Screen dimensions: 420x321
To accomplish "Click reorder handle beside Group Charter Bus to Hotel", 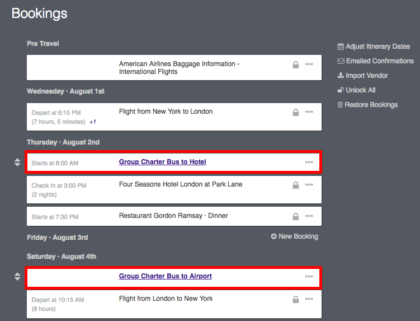I will 17,162.
